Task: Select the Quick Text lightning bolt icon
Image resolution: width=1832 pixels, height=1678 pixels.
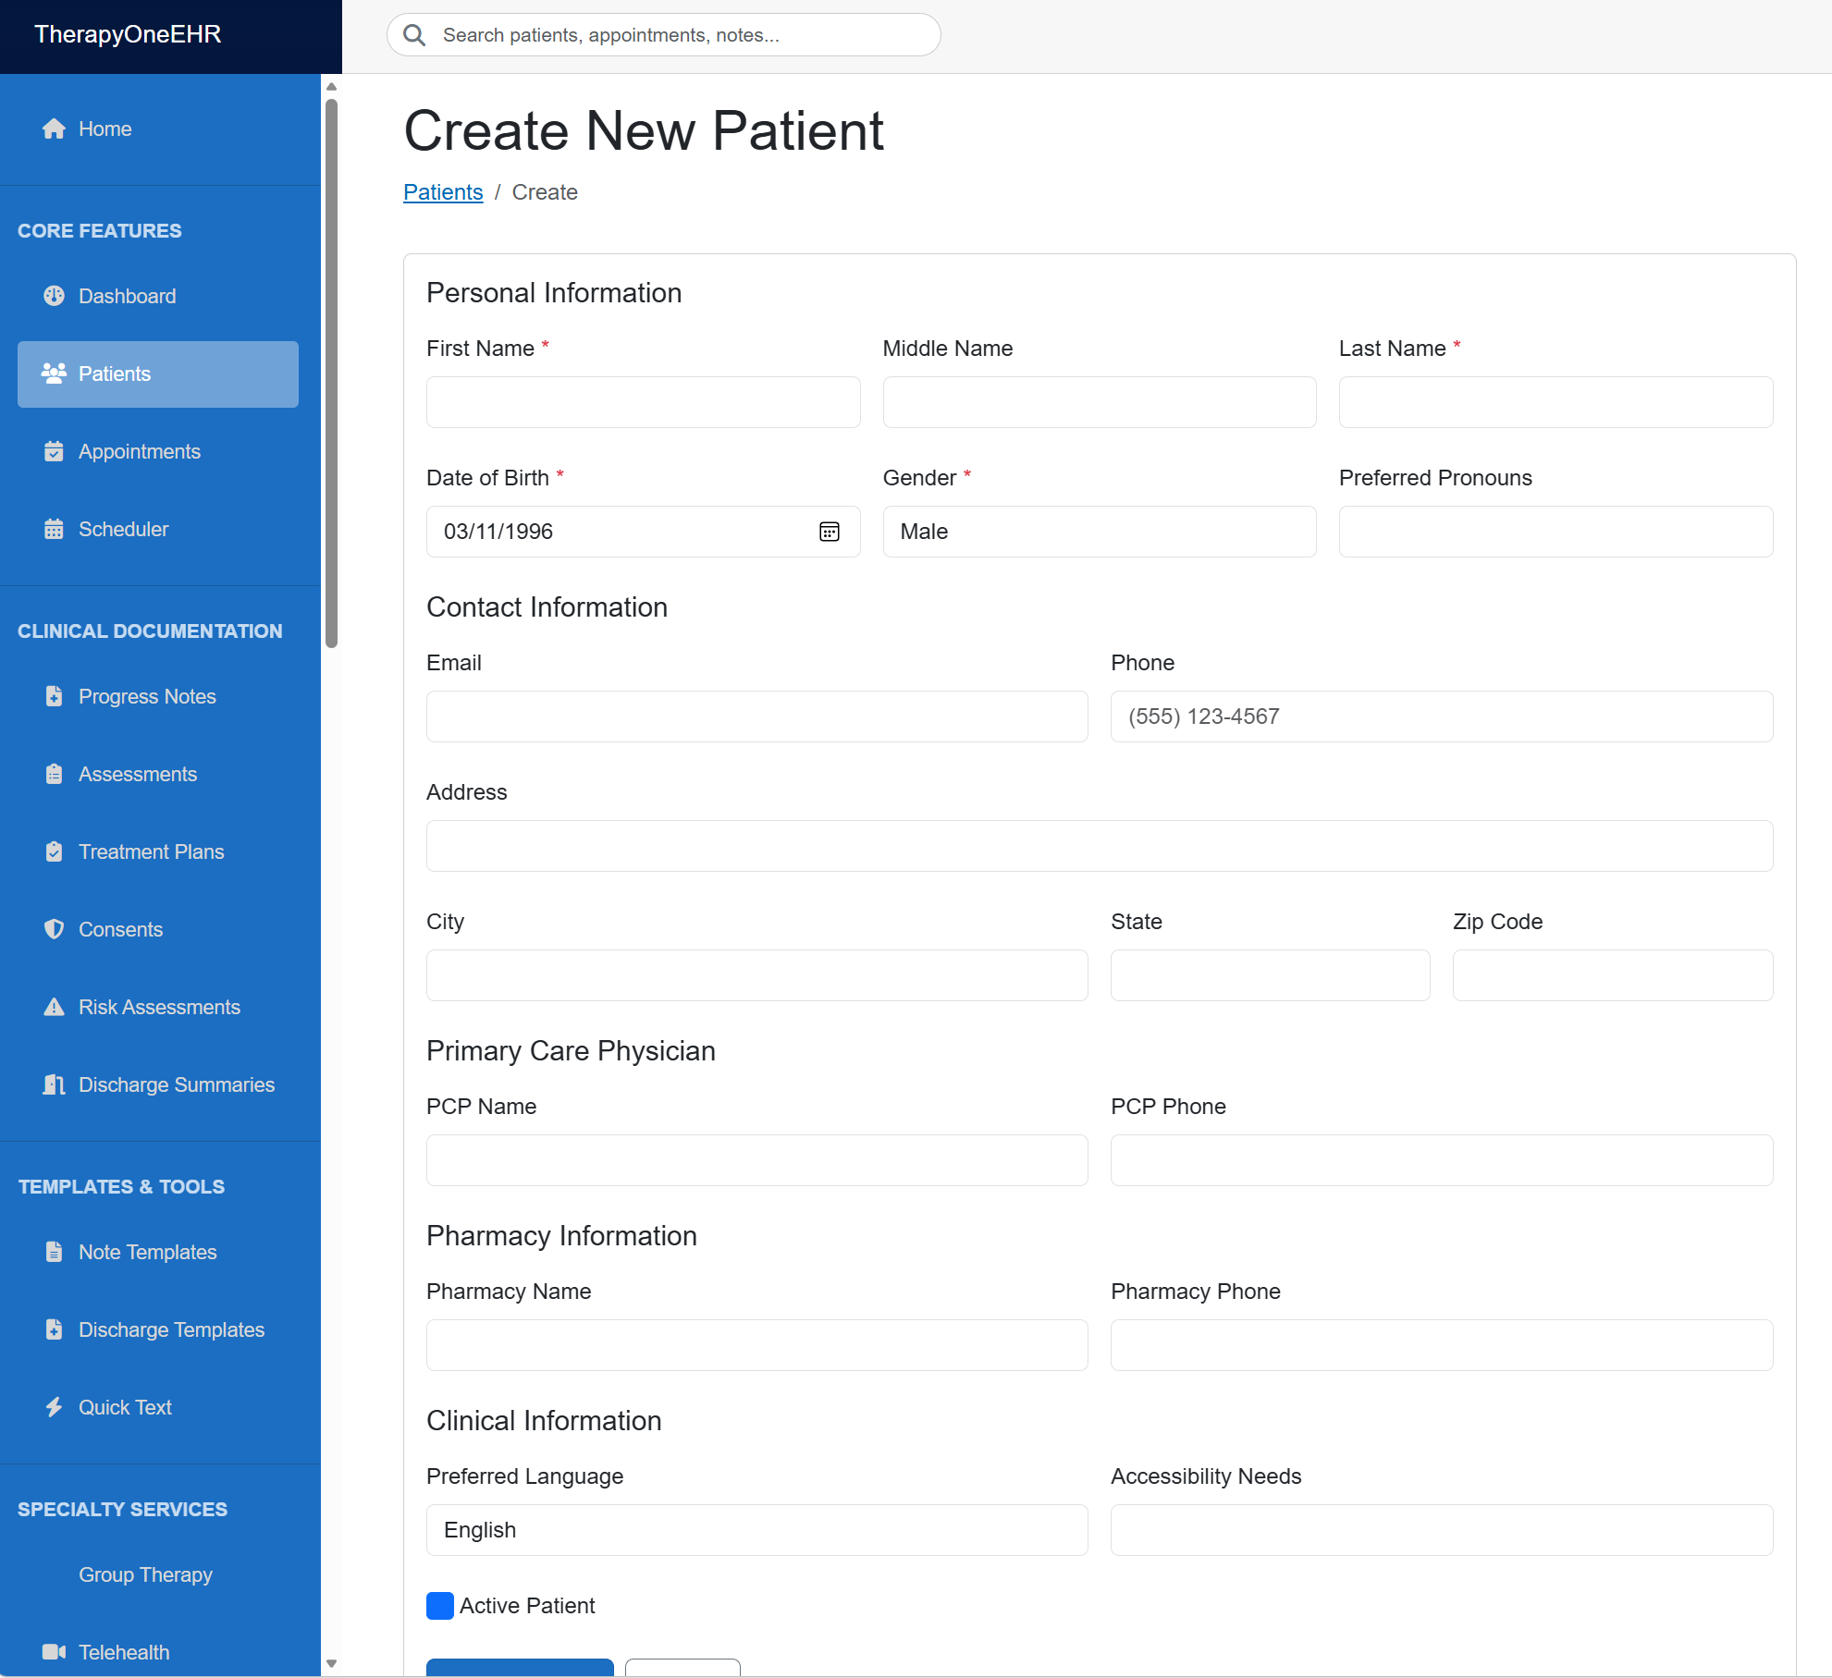Action: click(x=55, y=1406)
